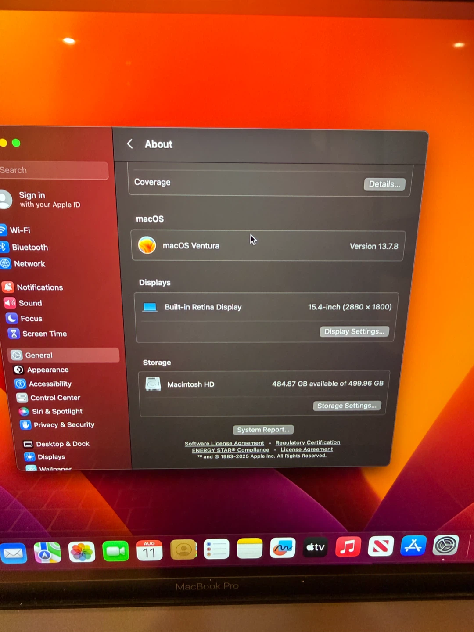Select General in the sidebar
The height and width of the screenshot is (632, 474).
63,355
